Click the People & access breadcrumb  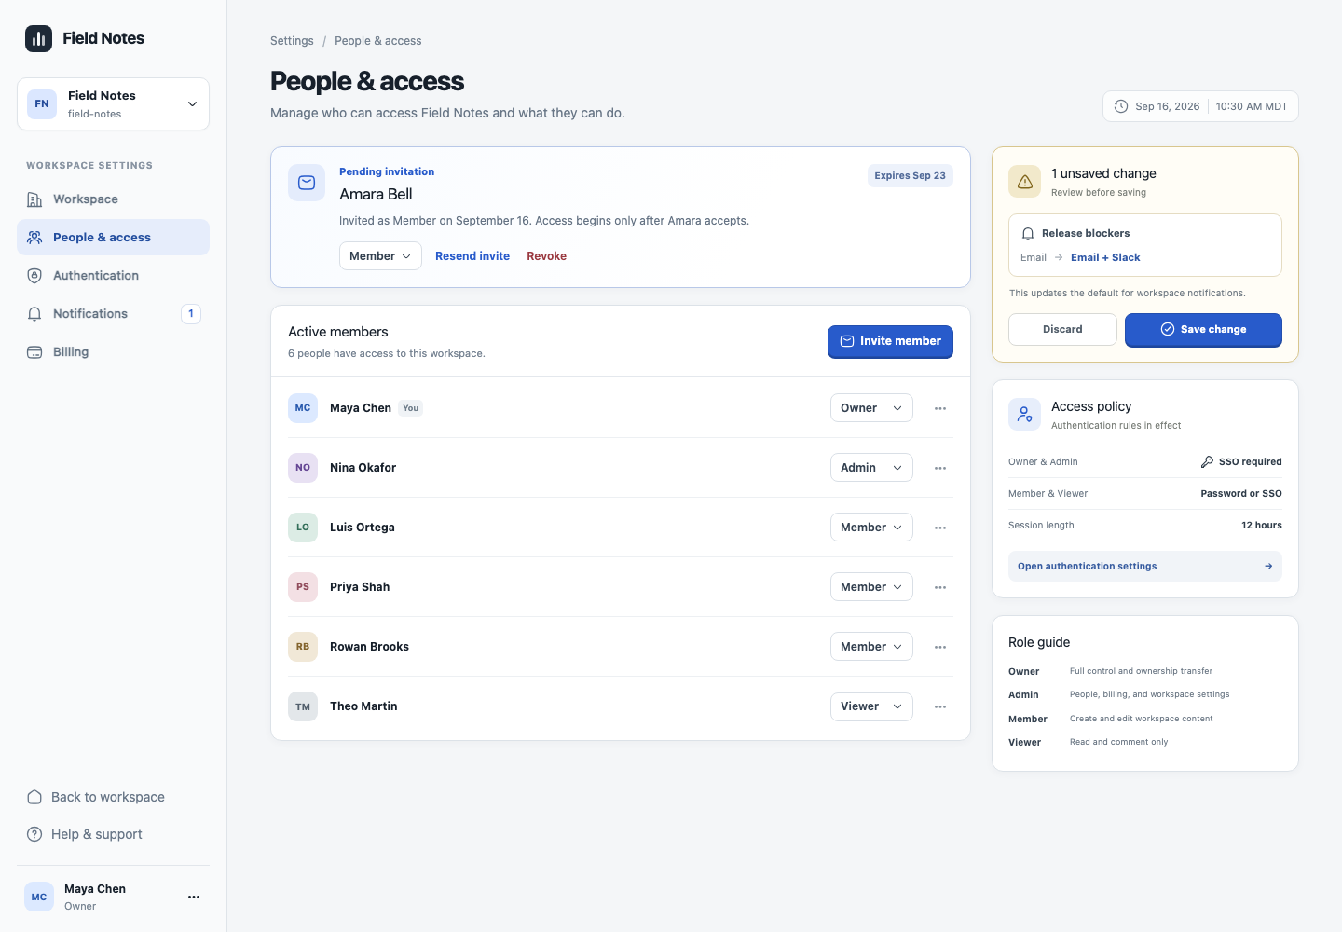[377, 41]
